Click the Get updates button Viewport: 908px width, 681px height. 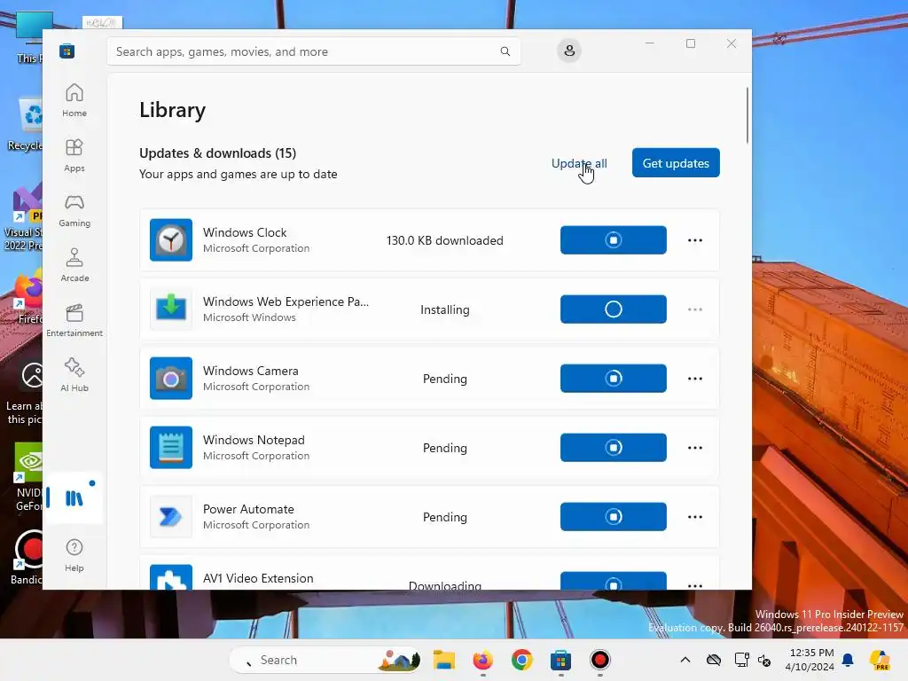(676, 163)
